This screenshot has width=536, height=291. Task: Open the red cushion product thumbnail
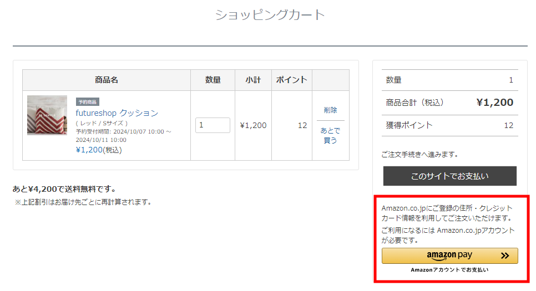coord(47,115)
